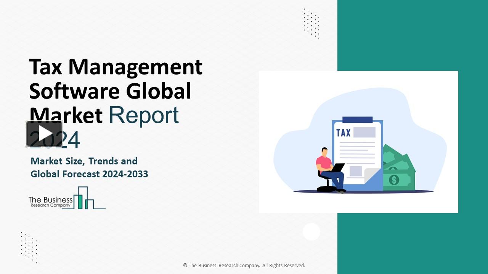Select the white circle on the teal panel
Image resolution: width=488 pixels, height=274 pixels.
tap(311, 231)
